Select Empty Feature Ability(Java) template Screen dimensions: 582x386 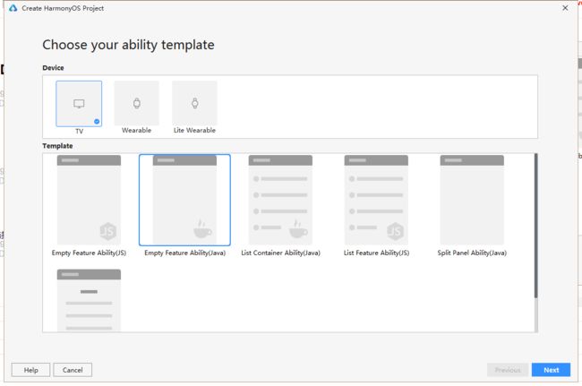point(184,200)
